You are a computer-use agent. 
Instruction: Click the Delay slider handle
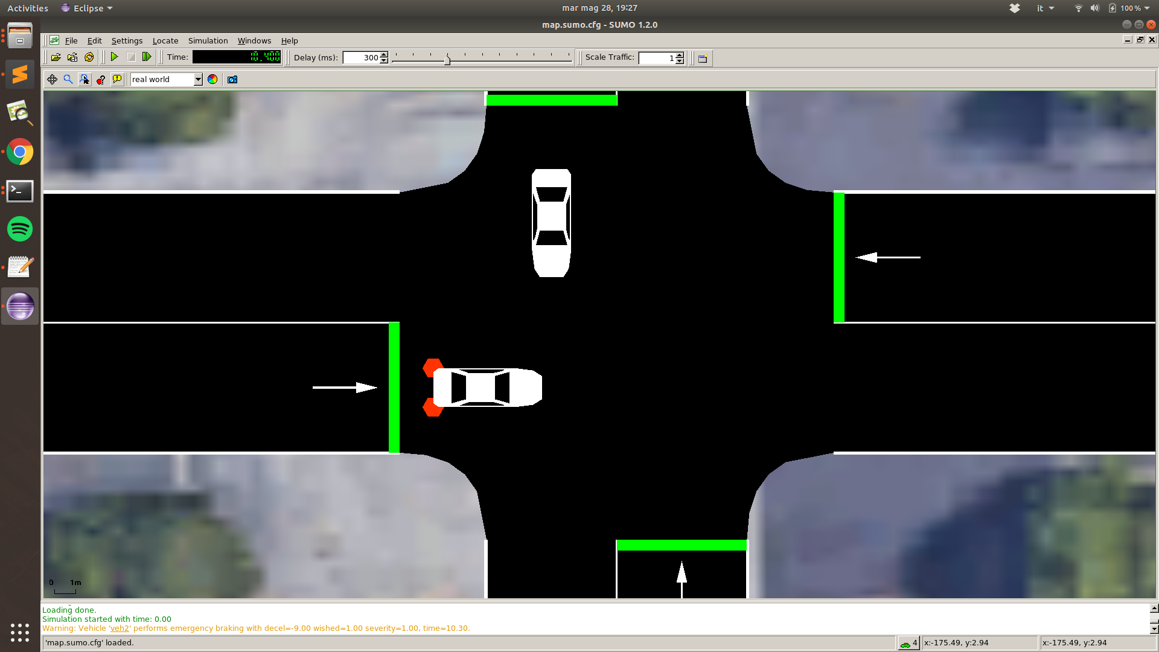[447, 59]
